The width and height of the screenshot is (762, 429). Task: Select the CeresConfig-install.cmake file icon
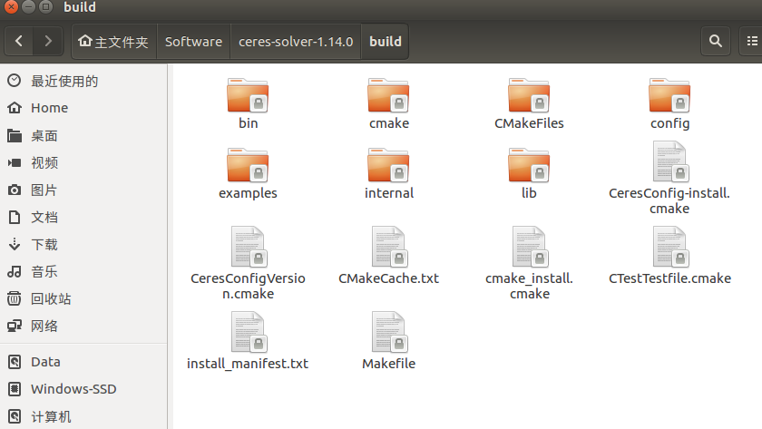[670, 161]
